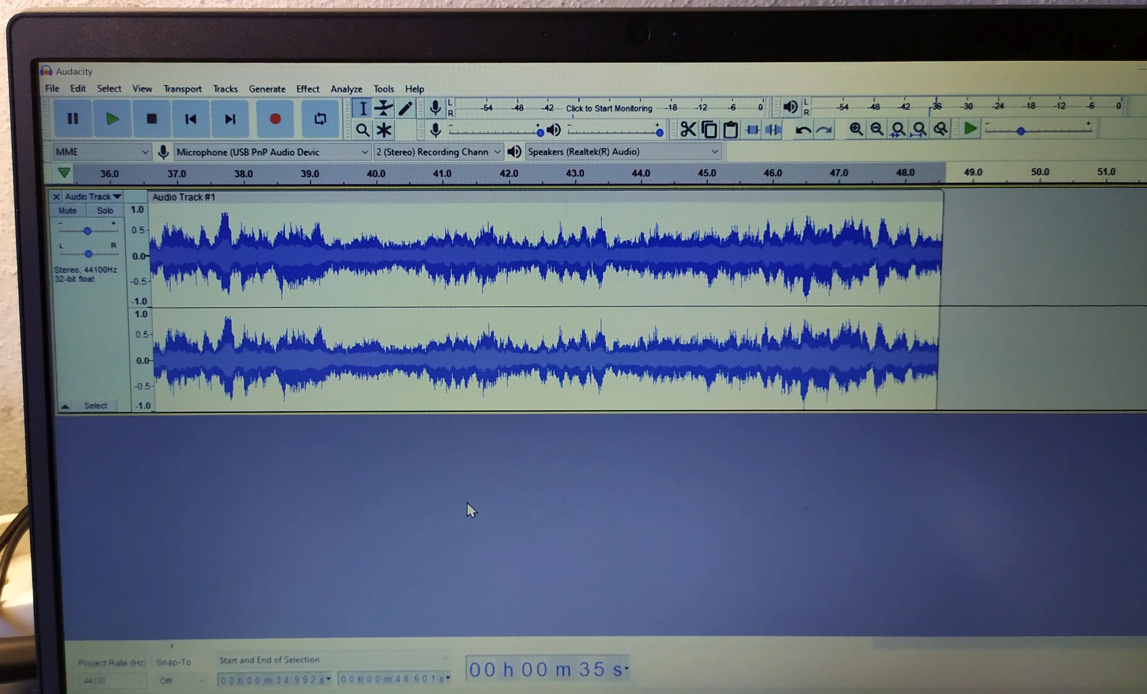Screen dimensions: 1147x694
Task: Click to Start Monitoring recording meter
Action: (x=608, y=108)
